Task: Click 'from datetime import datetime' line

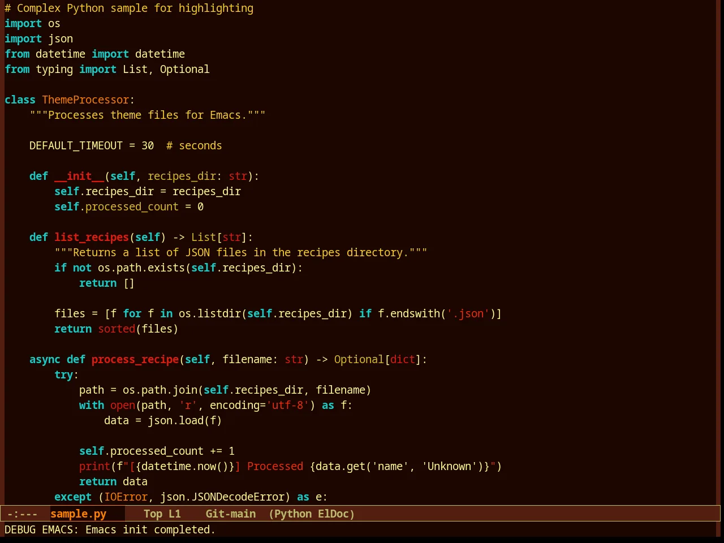Action: pos(94,54)
